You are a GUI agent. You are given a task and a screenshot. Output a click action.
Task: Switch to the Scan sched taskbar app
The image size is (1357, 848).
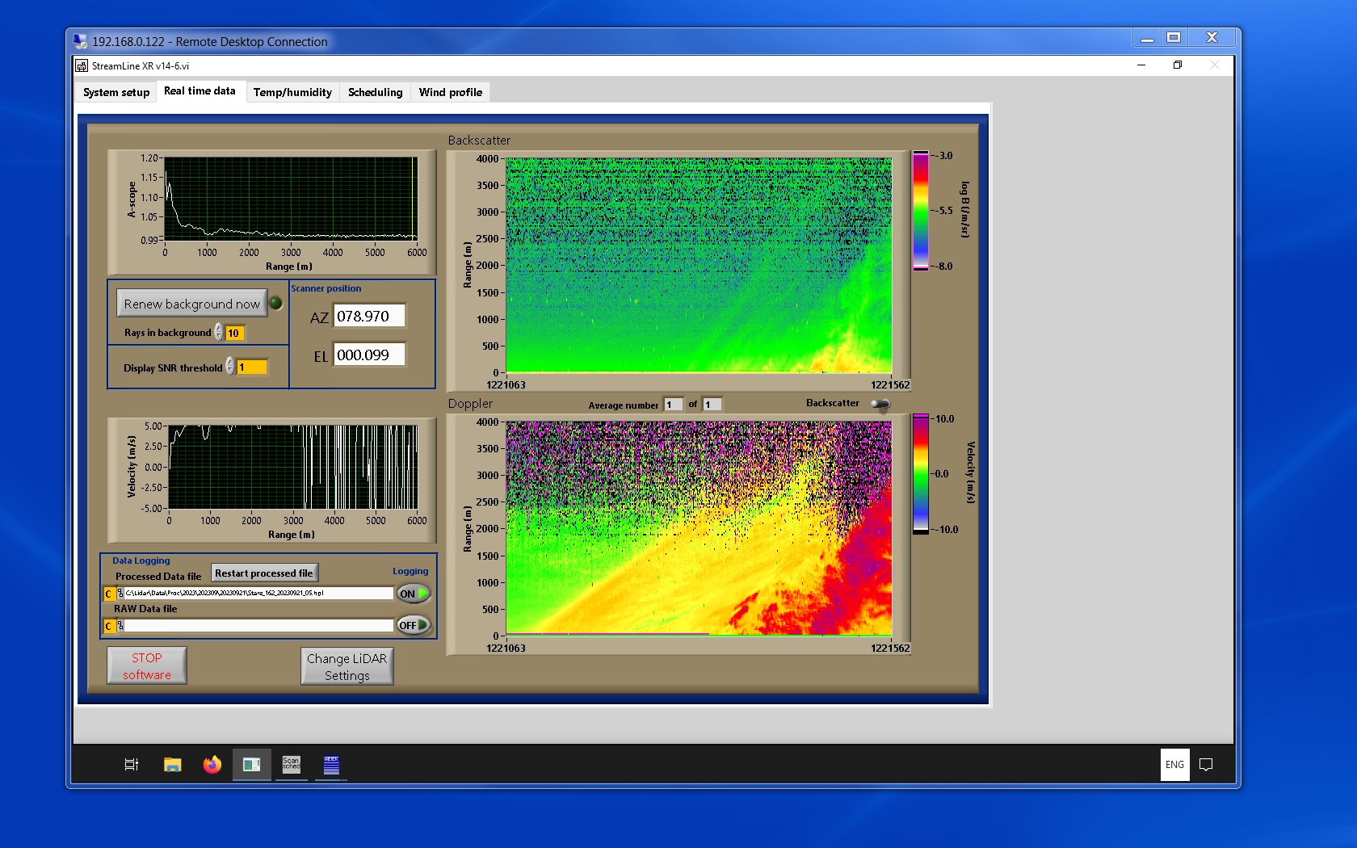(291, 764)
